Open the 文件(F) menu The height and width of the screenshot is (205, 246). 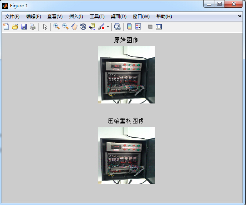[x=12, y=17]
